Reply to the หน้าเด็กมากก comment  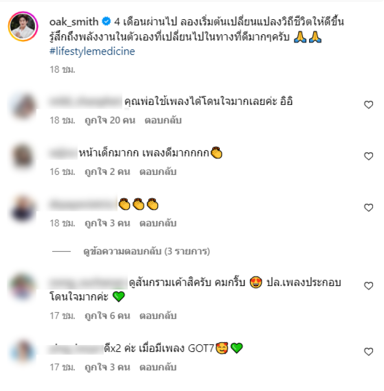pyautogui.click(x=158, y=172)
